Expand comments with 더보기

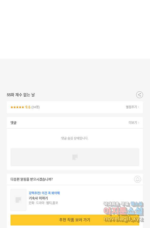tap(133, 123)
